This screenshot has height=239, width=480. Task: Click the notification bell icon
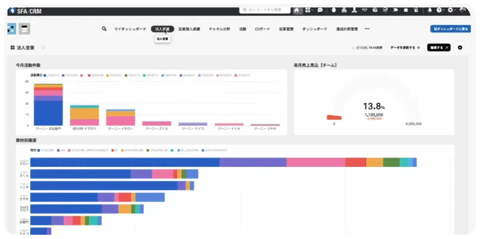(430, 10)
